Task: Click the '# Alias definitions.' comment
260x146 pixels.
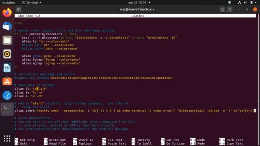Action: click(33, 118)
